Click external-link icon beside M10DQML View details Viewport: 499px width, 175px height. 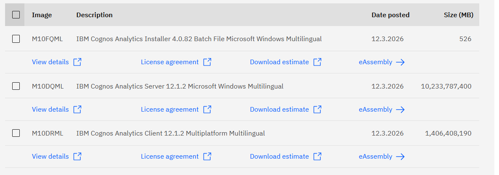pos(77,110)
